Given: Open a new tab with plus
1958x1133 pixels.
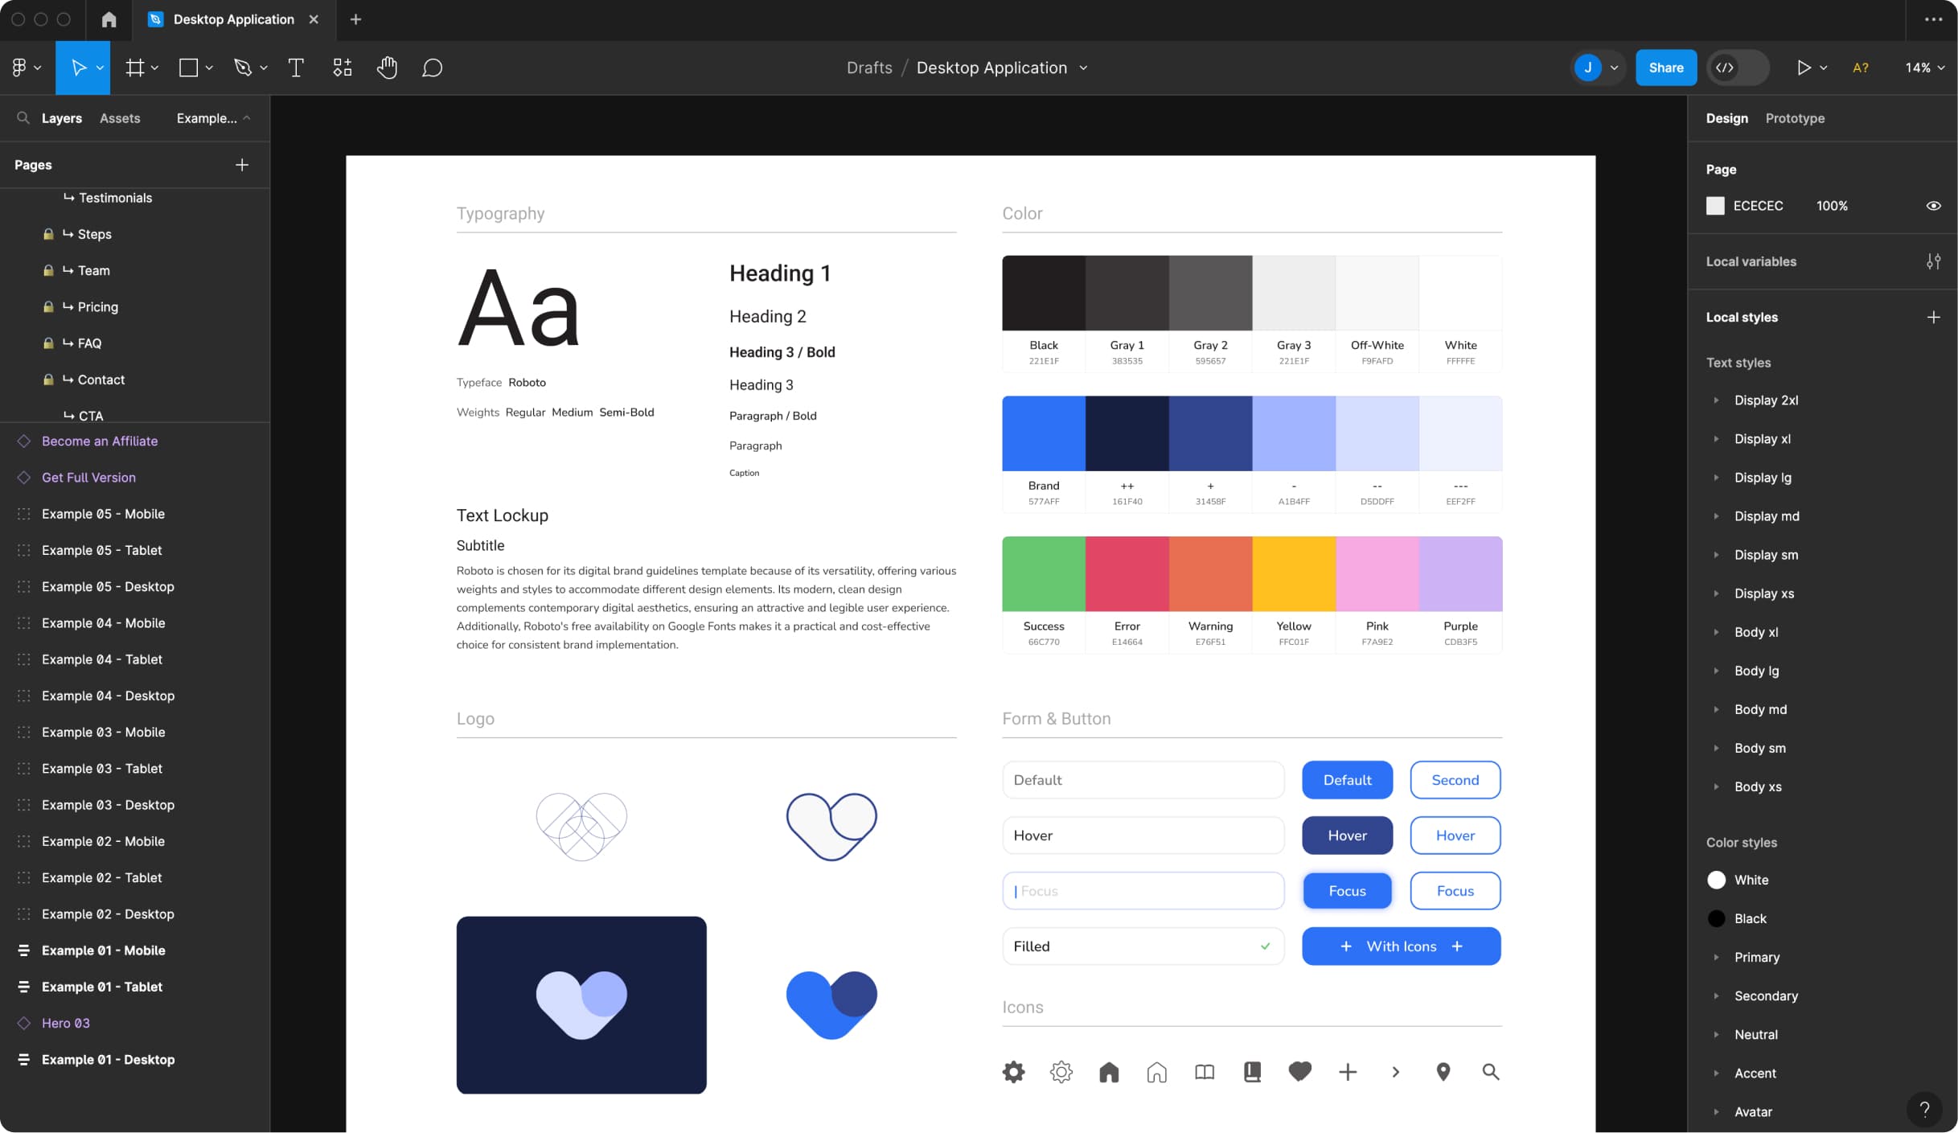Looking at the screenshot, I should (355, 19).
